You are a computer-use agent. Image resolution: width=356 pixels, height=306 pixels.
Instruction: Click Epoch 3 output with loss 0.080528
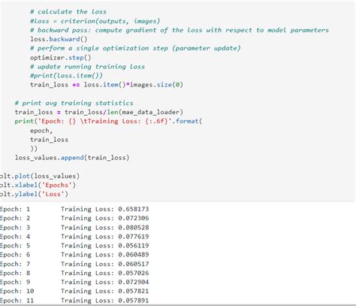[74, 227]
